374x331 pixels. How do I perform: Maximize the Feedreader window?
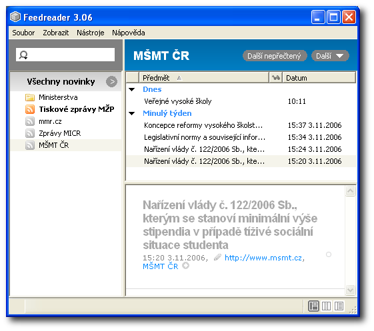[333, 17]
